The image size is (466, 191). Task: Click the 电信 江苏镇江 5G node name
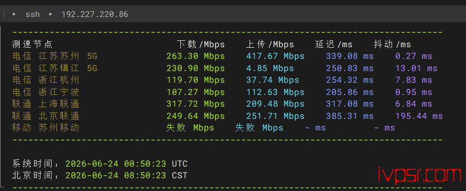click(x=55, y=68)
